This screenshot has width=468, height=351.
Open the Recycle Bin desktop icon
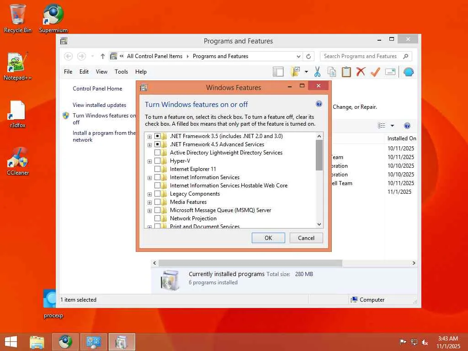point(18,18)
